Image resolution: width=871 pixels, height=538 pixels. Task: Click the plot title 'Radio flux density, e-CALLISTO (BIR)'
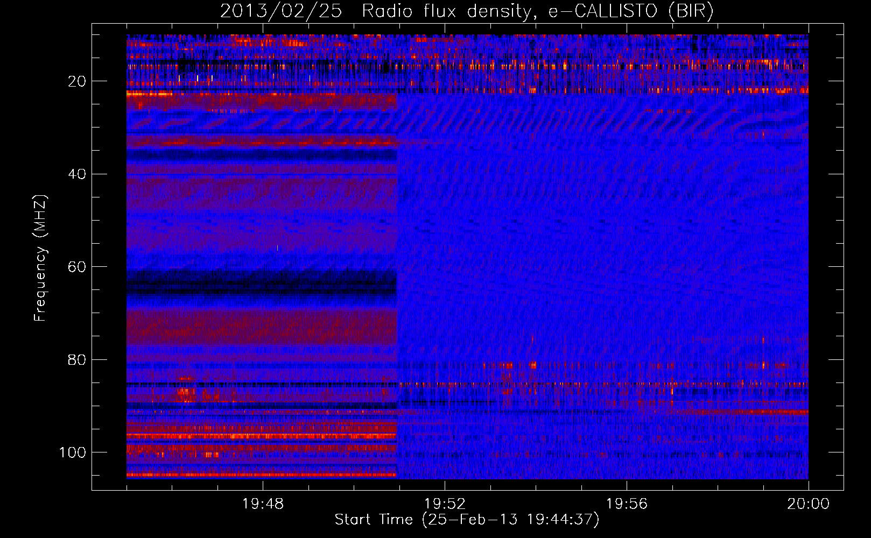(x=537, y=11)
